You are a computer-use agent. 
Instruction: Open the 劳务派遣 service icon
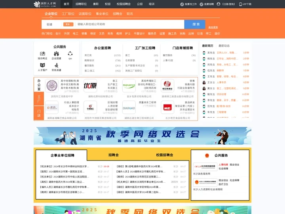pyautogui.click(x=56, y=65)
